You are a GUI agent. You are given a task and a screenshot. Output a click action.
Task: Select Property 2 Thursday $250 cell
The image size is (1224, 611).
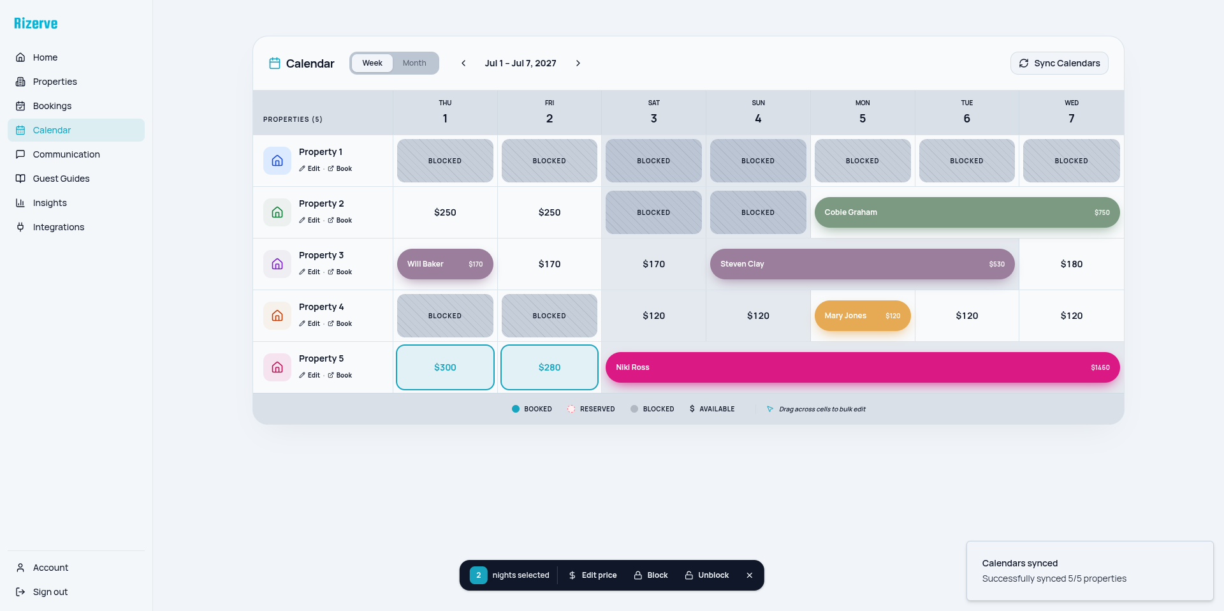pyautogui.click(x=445, y=212)
